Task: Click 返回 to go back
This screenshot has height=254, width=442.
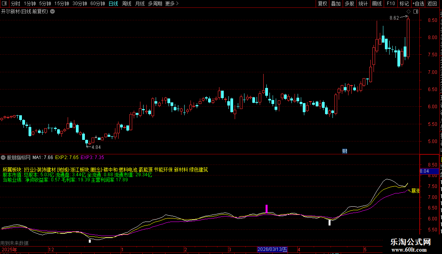Action: [x=432, y=4]
